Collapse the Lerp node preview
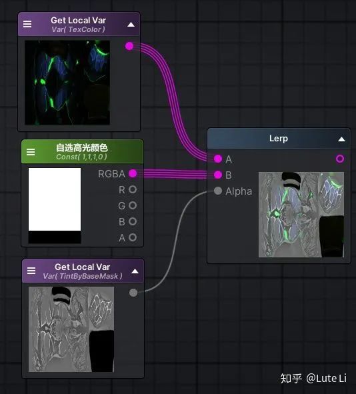This screenshot has height=394, width=356. click(x=341, y=139)
